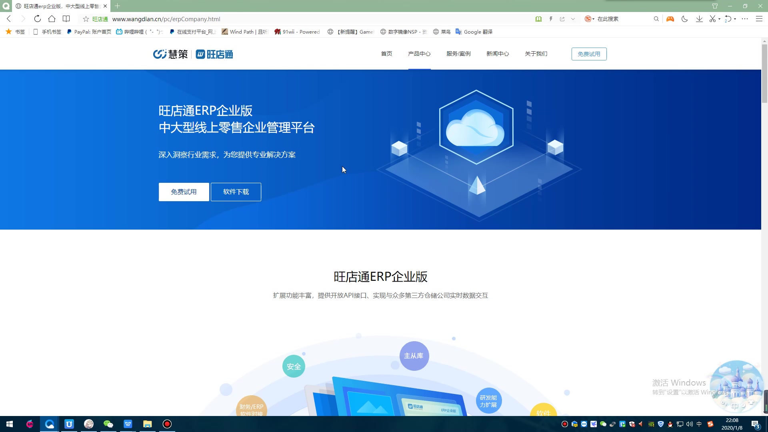768x432 pixels.
Task: Open the volume speaker tray icon
Action: (690, 424)
